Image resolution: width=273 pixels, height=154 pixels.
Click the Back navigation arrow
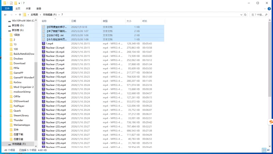[5, 15]
